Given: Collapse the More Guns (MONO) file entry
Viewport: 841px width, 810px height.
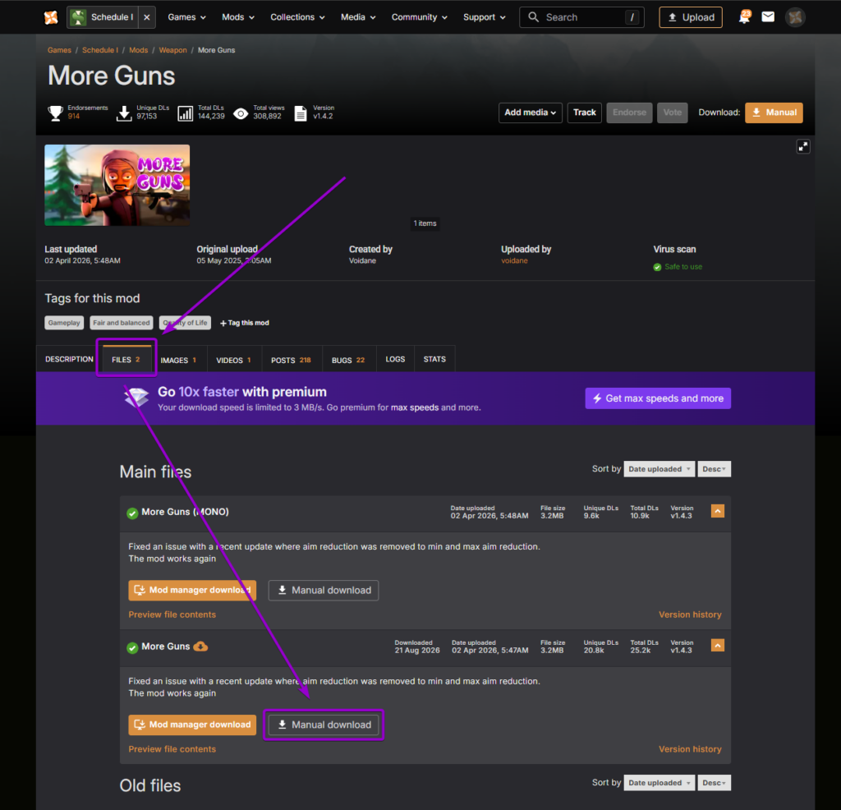Looking at the screenshot, I should (x=717, y=511).
